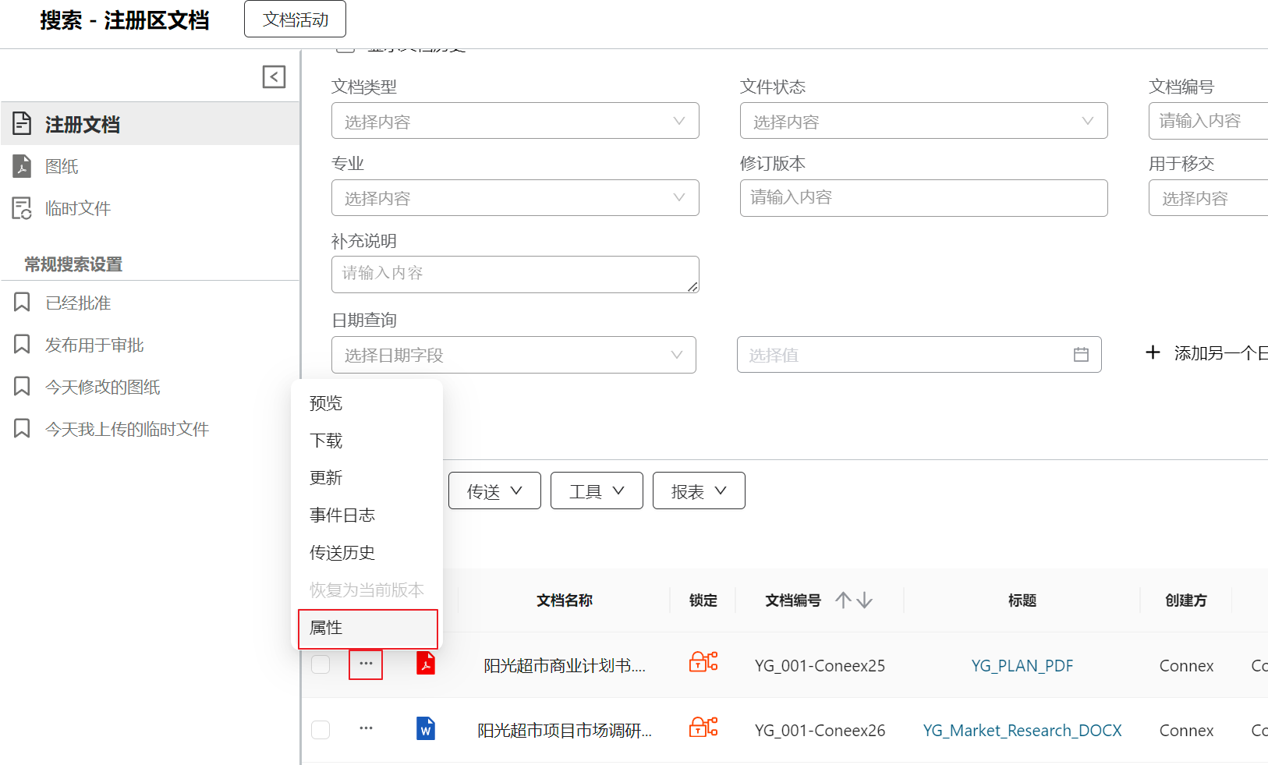The image size is (1268, 765).
Task: Click the PDF file icon for YG_001-Coneex25
Action: click(426, 664)
